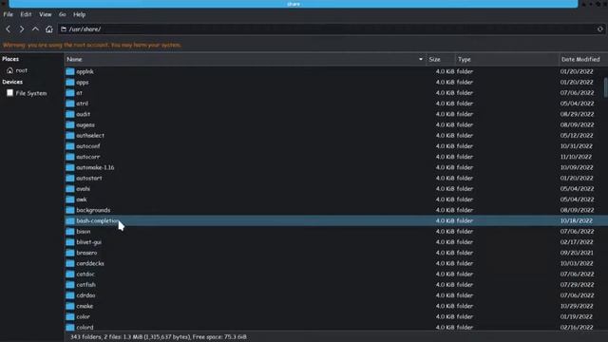Click the share window title text
This screenshot has width=608, height=342.
click(x=294, y=4)
